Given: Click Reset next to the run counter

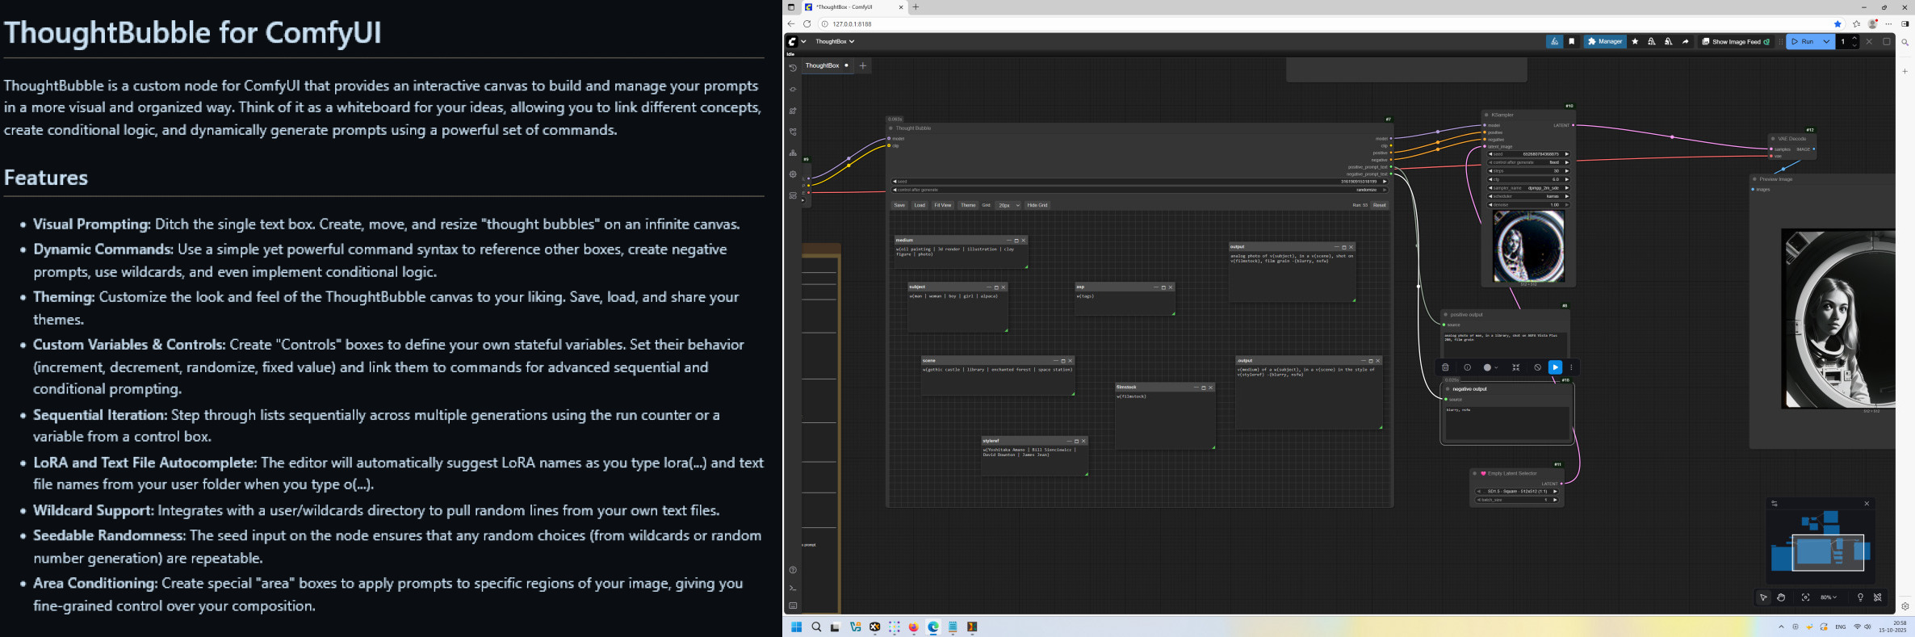Looking at the screenshot, I should 1379,205.
